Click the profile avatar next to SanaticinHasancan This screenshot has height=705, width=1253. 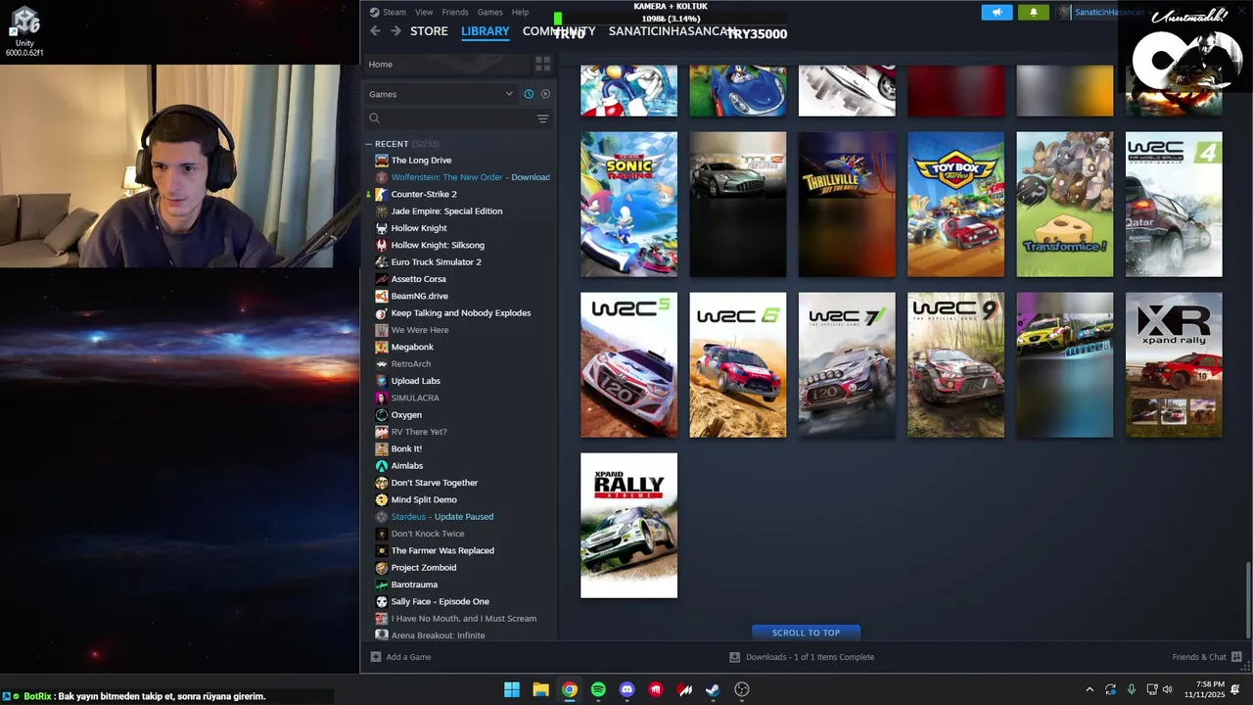1064,12
